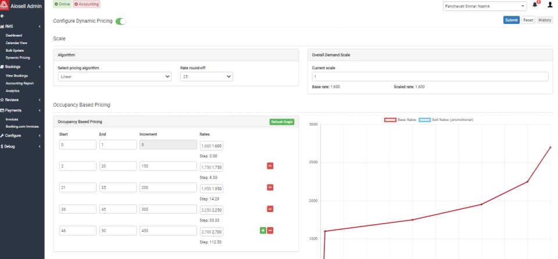Open the Rate round-off dropdown
Screen dimensions: 558x259
[206, 77]
